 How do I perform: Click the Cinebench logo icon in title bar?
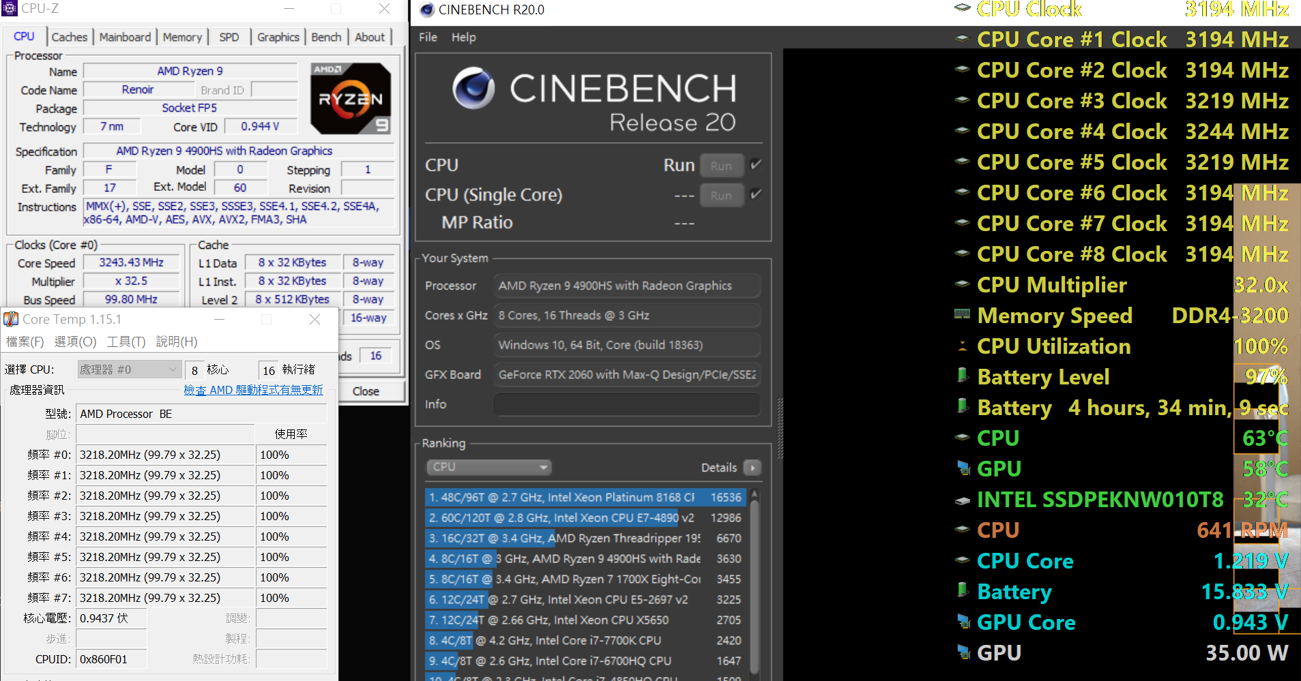pyautogui.click(x=427, y=10)
